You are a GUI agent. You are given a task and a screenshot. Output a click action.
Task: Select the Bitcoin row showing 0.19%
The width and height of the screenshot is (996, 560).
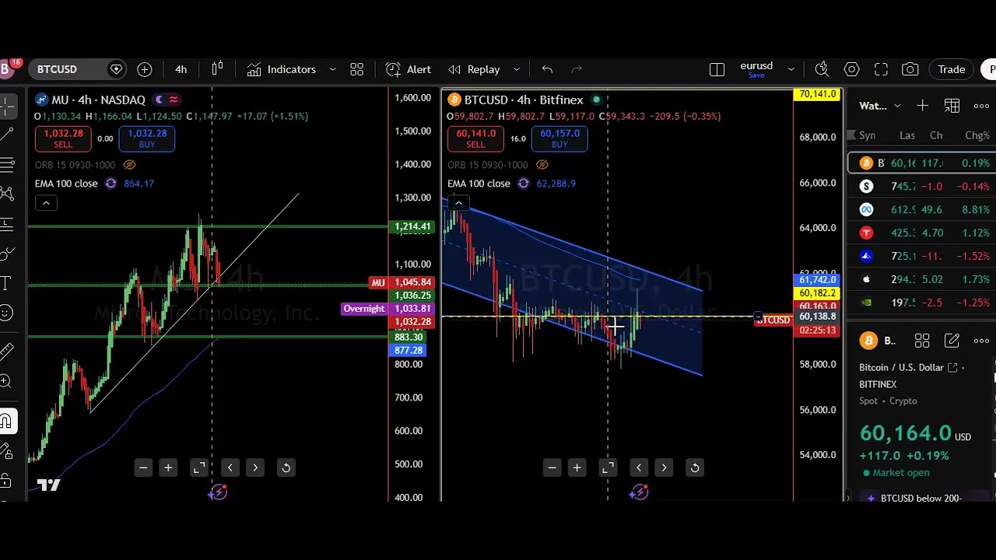point(922,163)
